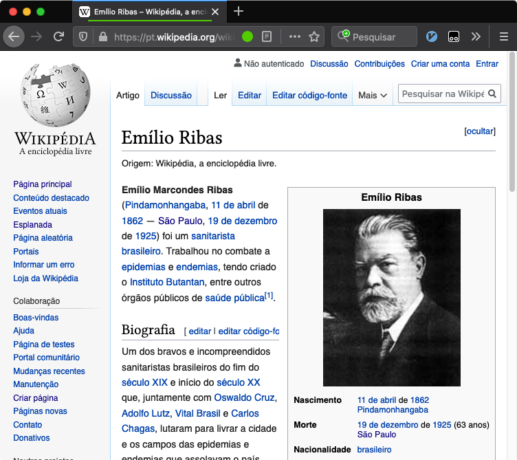Bookmark this page with the star icon

314,36
